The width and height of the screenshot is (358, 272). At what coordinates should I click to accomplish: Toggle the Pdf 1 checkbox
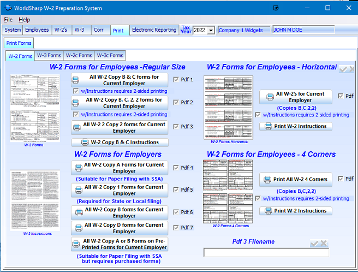click(x=176, y=80)
